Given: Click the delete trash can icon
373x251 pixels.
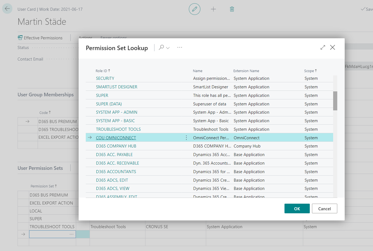Looking at the screenshot, I should click(232, 9).
